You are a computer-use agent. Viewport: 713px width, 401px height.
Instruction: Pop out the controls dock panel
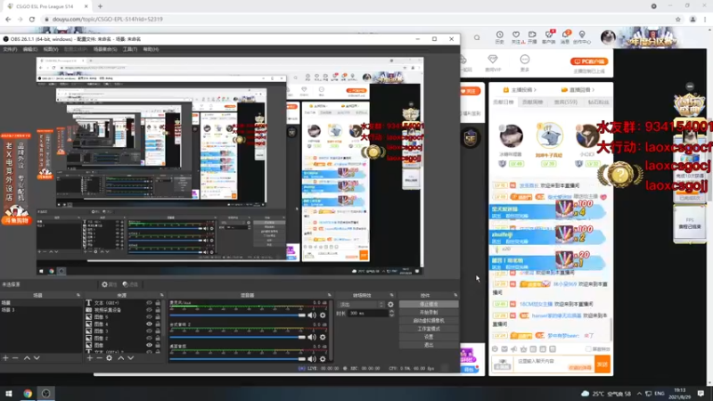(x=455, y=295)
